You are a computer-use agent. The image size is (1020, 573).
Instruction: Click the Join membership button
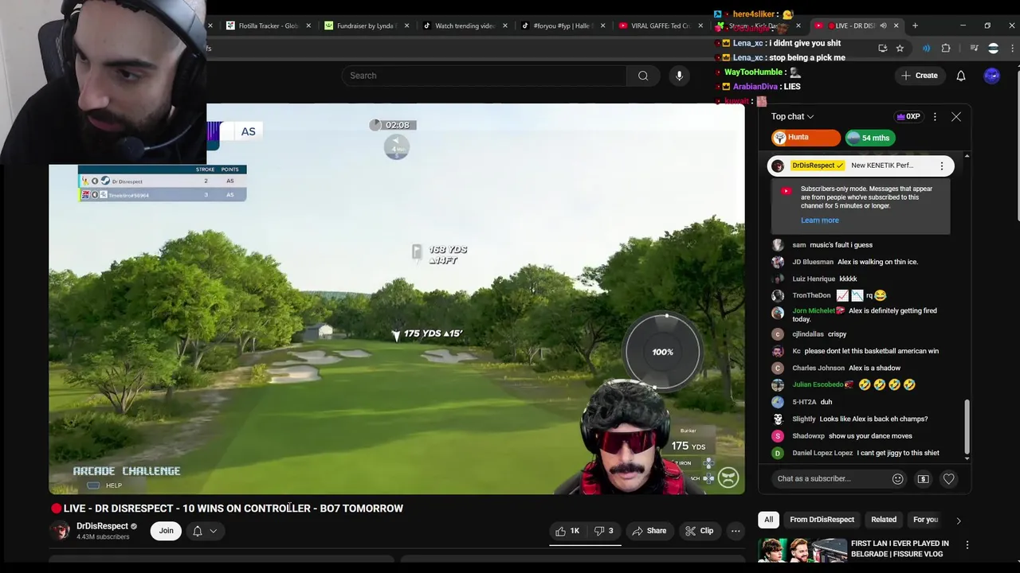pos(166,531)
